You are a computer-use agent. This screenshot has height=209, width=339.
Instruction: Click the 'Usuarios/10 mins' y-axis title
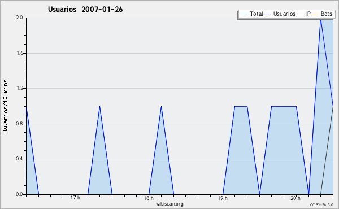5,106
